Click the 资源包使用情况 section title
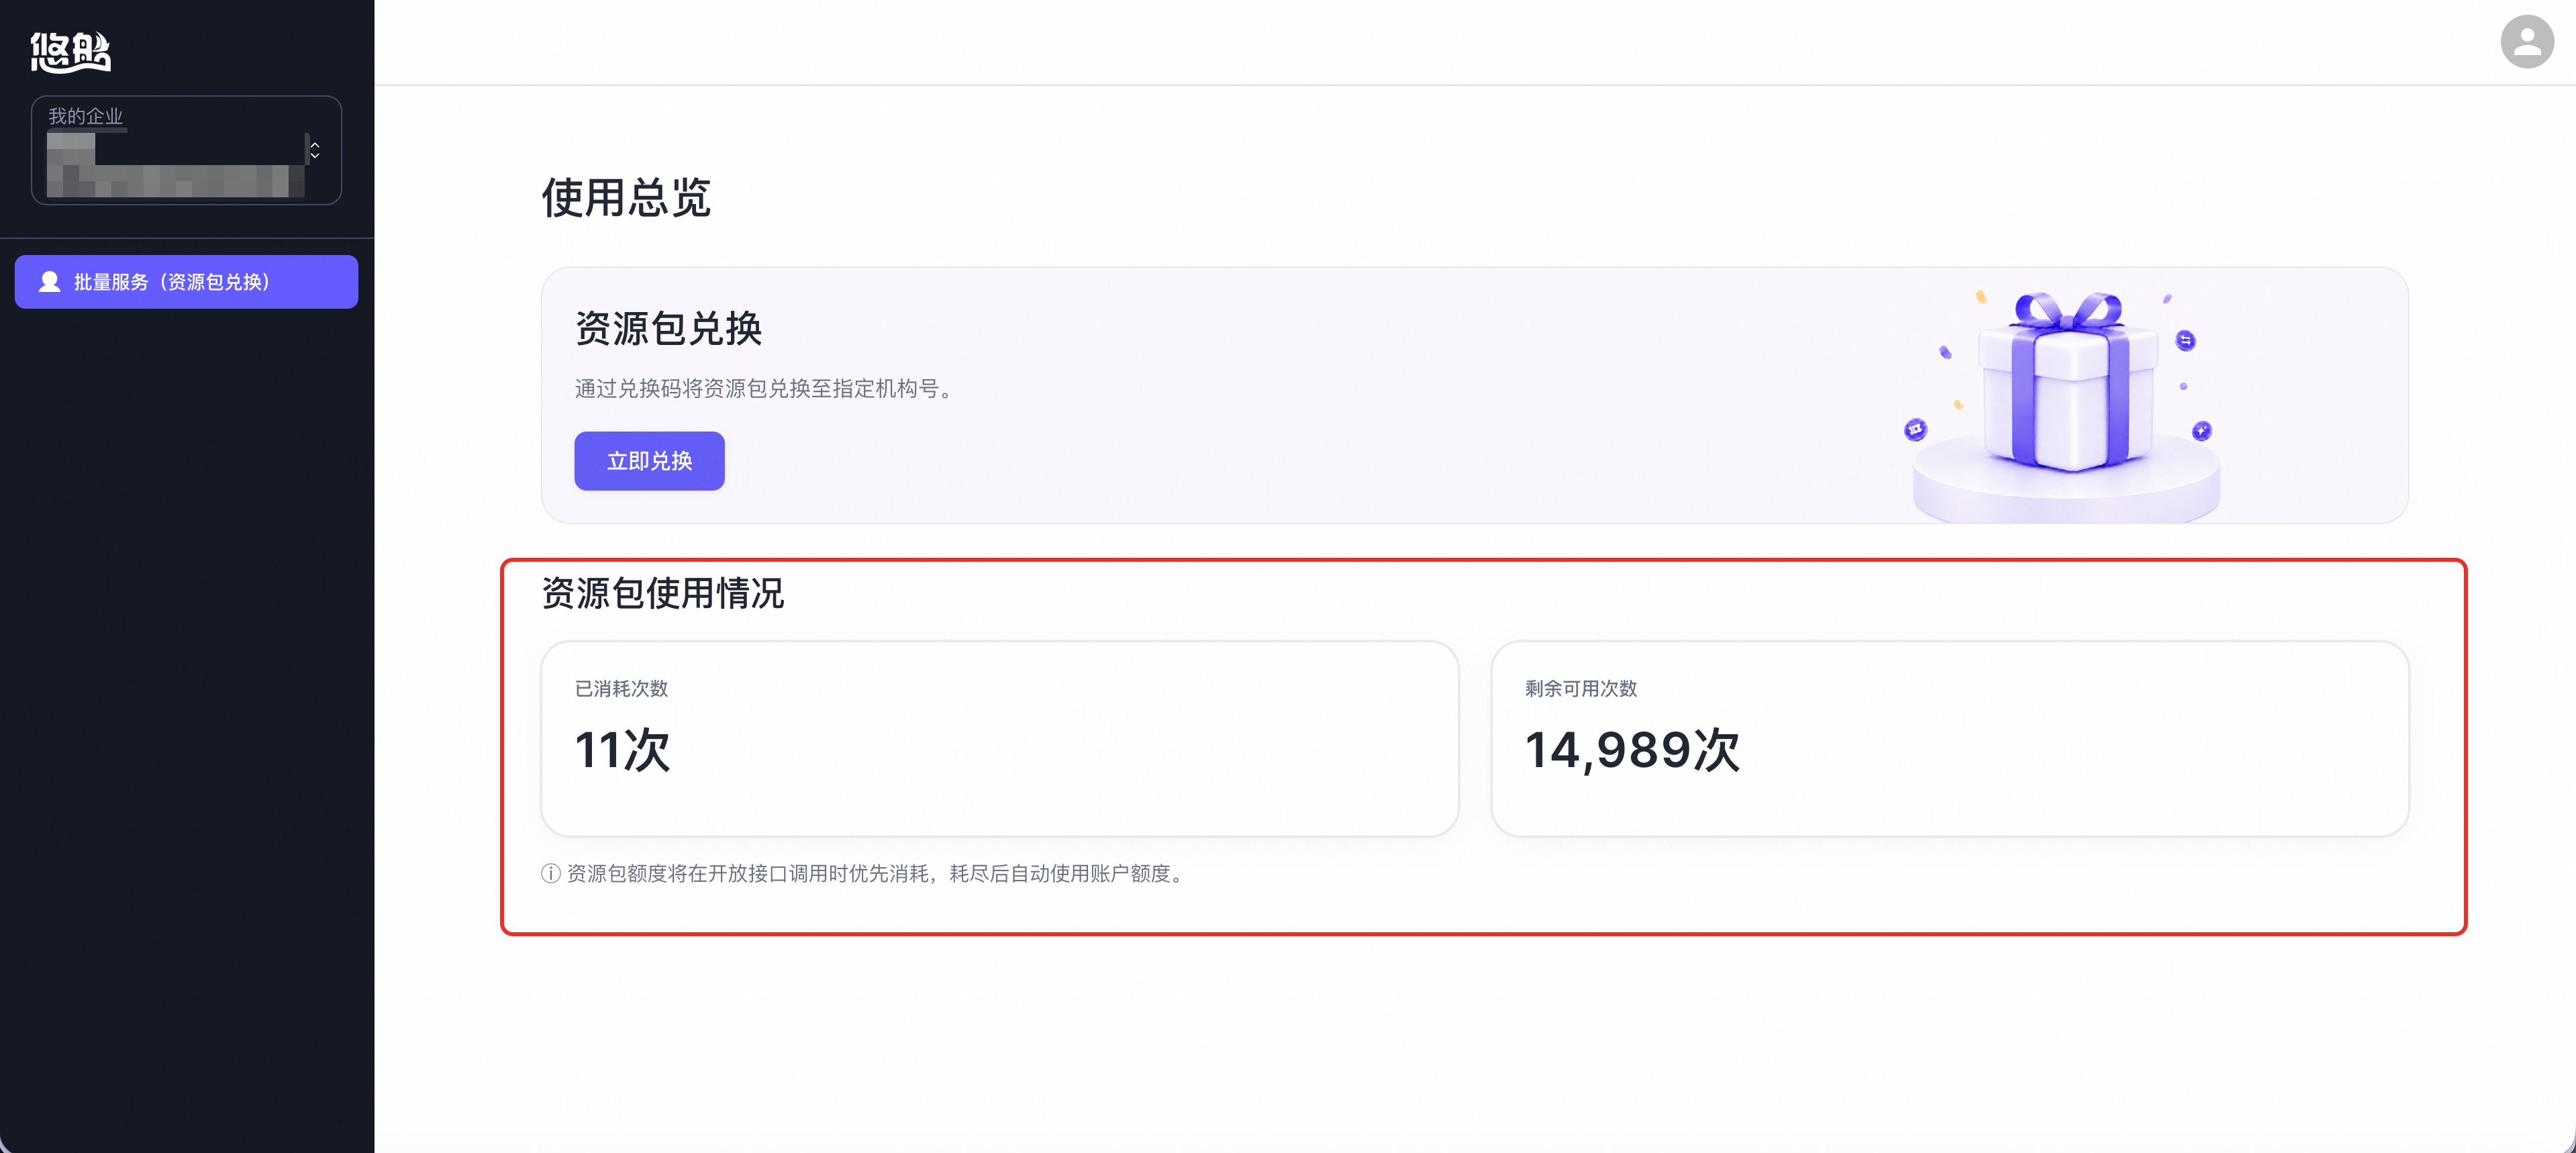Screen dimensions: 2576x1153 (662, 593)
